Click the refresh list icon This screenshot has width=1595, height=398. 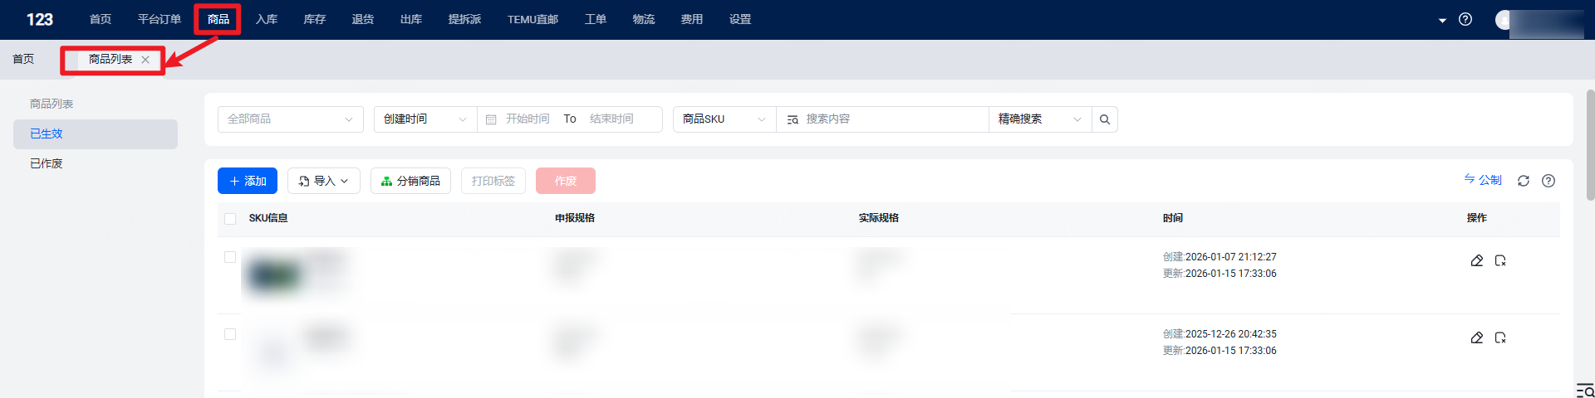1523,181
